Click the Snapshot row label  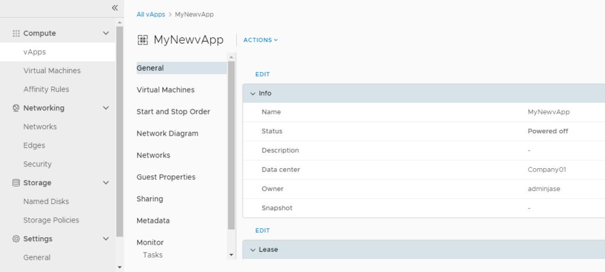pos(277,208)
